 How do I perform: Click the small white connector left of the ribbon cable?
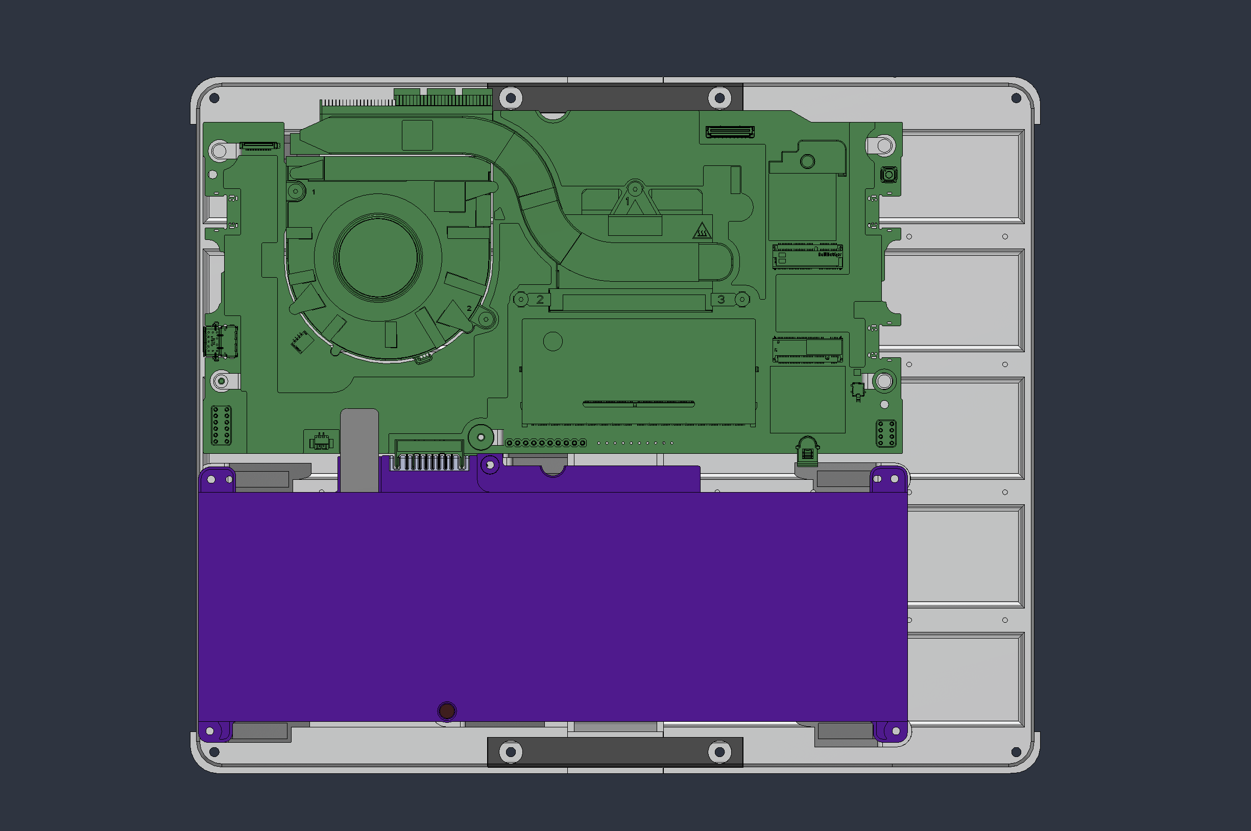[321, 441]
